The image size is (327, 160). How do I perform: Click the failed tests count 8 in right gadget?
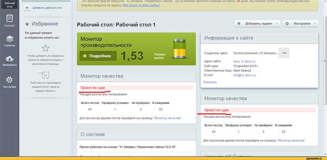263,132
